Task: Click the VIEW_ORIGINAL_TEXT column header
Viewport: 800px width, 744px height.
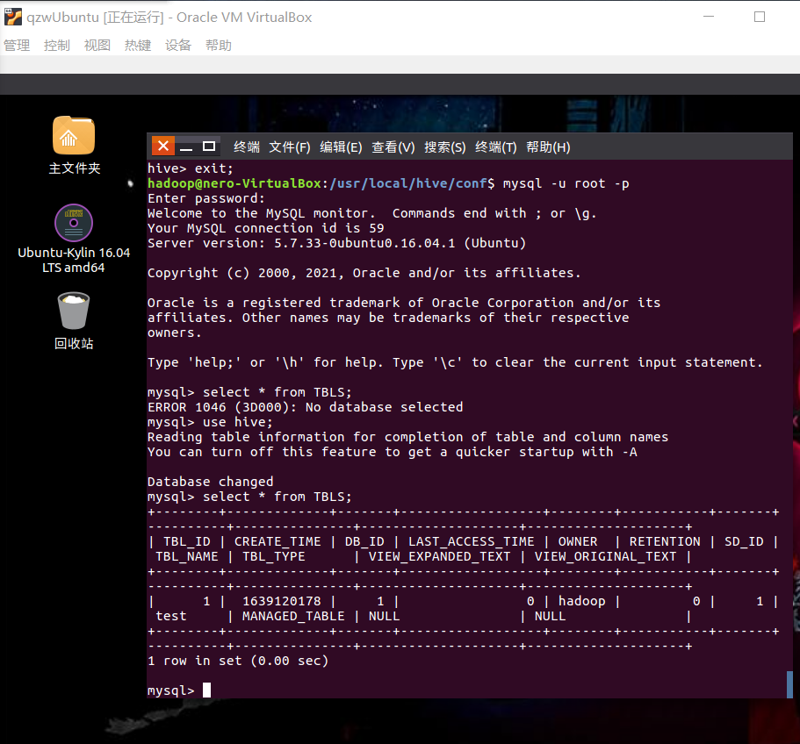Action: point(606,556)
